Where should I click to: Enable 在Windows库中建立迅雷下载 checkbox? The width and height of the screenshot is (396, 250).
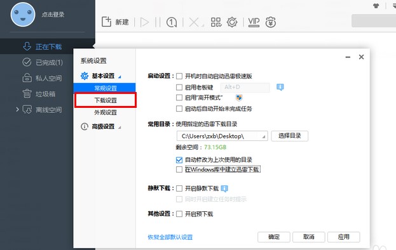tap(179, 169)
